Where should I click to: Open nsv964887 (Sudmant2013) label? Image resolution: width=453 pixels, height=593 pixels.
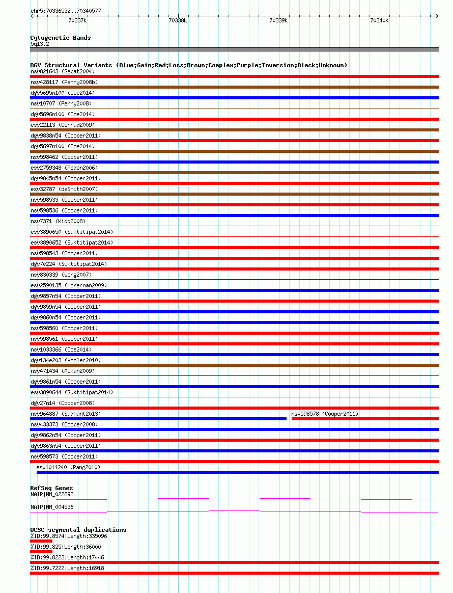coord(66,414)
